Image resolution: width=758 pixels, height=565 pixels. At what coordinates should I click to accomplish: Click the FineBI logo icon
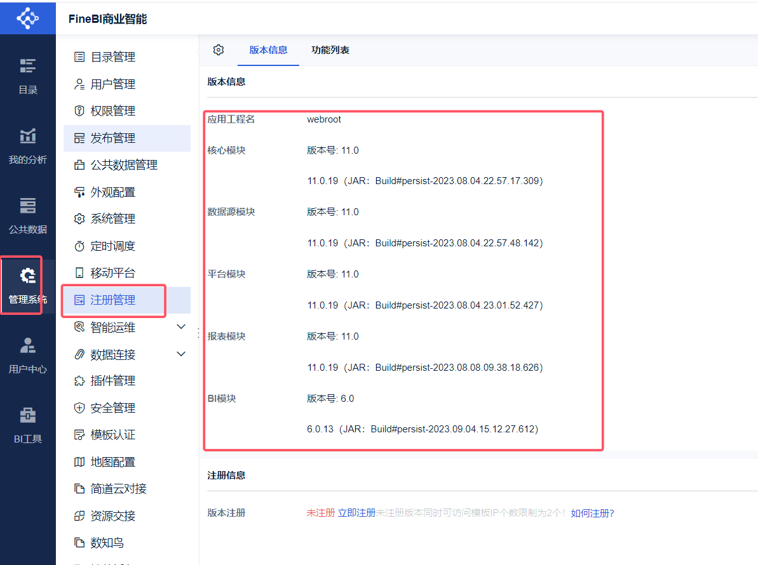(27, 18)
